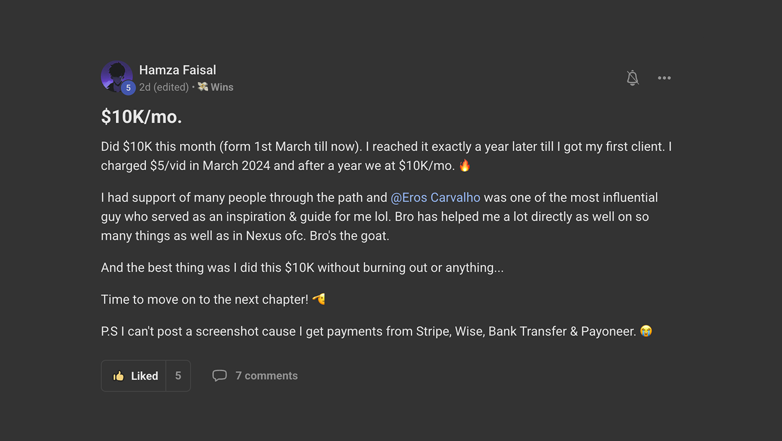This screenshot has height=441, width=782.
Task: Click the '$10K/mo.' post title
Action: (142, 117)
